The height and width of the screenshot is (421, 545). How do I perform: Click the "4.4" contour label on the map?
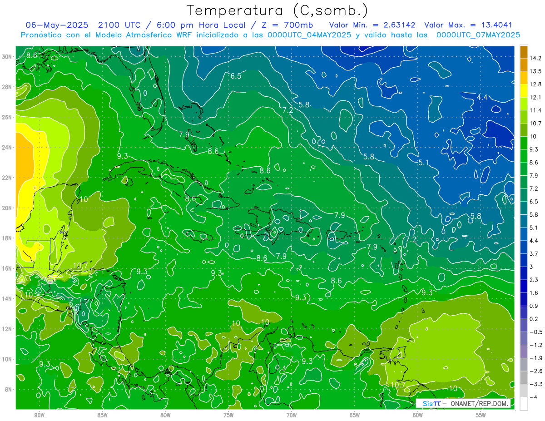click(482, 97)
